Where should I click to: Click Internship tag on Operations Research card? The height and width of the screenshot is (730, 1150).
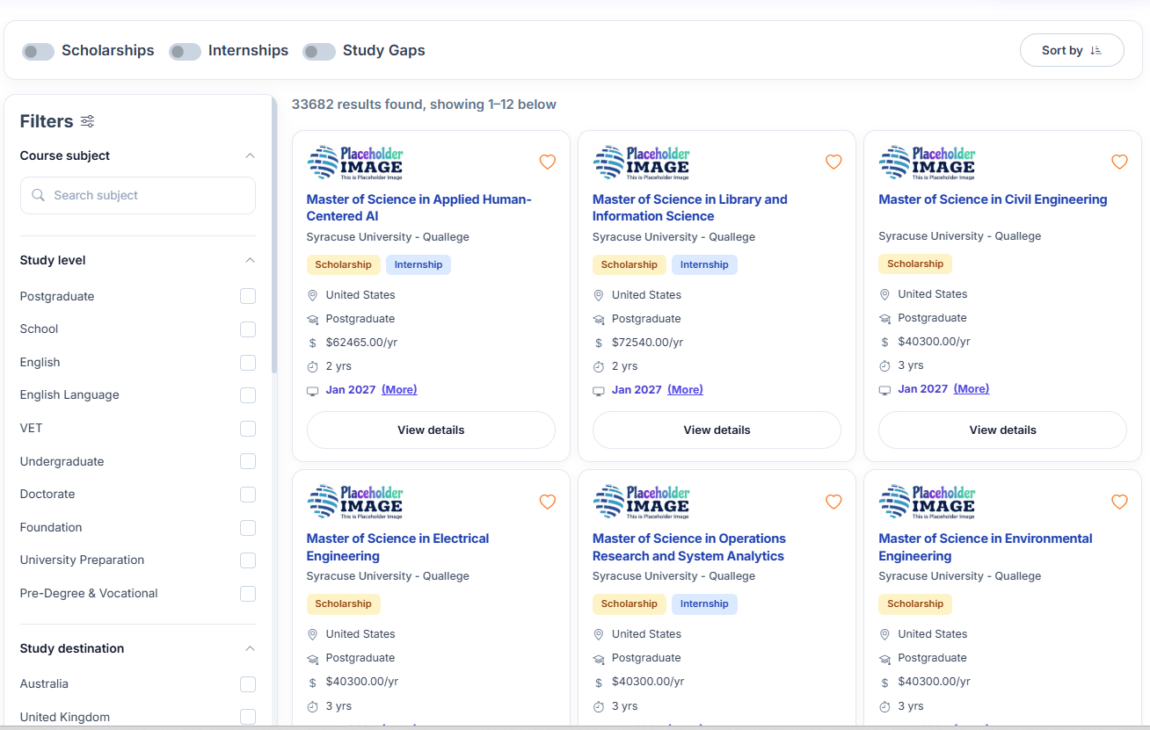pyautogui.click(x=704, y=604)
